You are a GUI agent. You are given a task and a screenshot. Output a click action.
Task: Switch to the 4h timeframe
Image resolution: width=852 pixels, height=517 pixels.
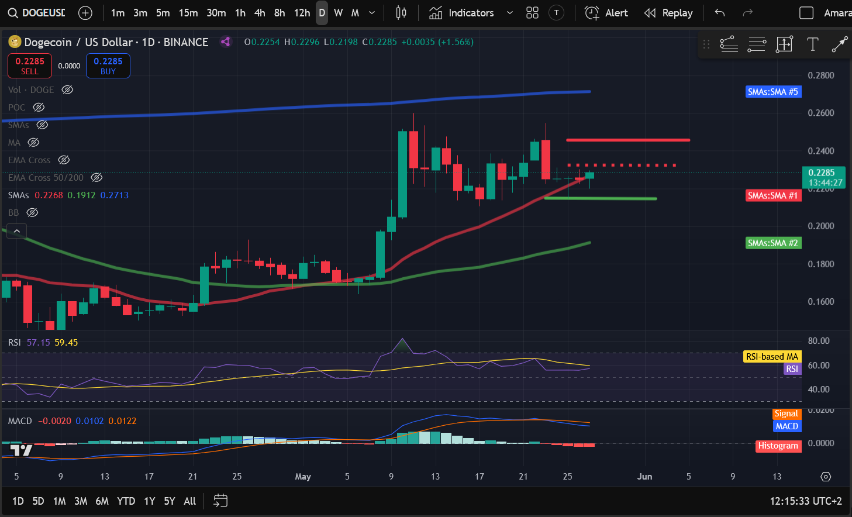coord(260,13)
